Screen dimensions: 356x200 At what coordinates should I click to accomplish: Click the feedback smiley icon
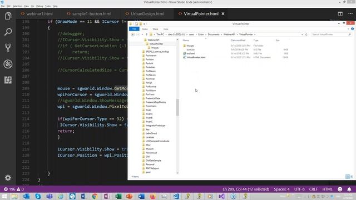[340, 189]
